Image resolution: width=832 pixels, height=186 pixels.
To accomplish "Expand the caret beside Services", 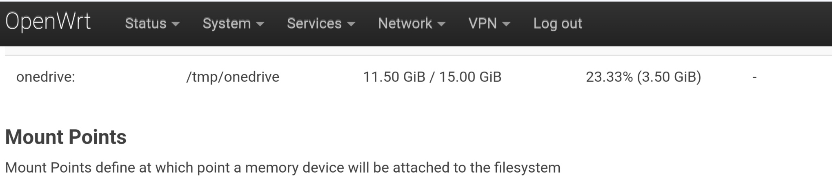I will (x=351, y=24).
